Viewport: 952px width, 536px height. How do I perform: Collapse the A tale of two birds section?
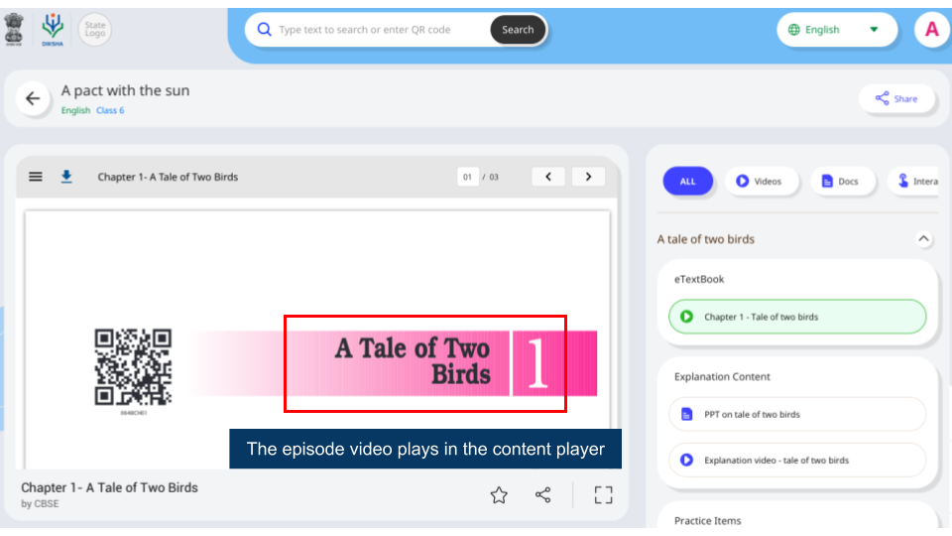[x=923, y=239]
